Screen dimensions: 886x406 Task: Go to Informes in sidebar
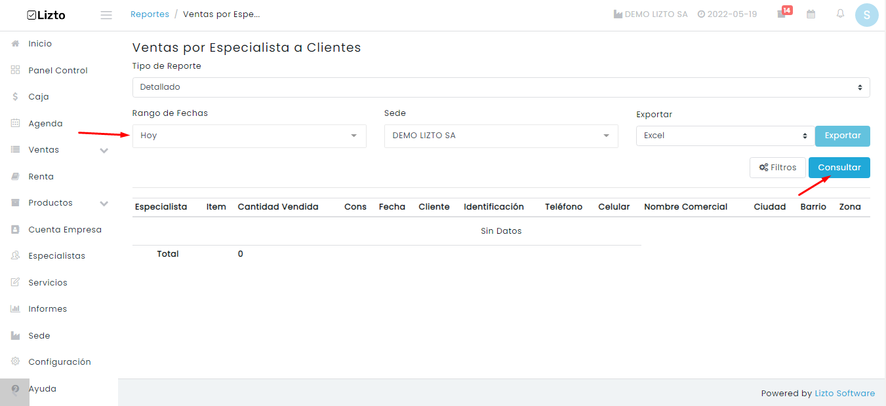tap(47, 309)
